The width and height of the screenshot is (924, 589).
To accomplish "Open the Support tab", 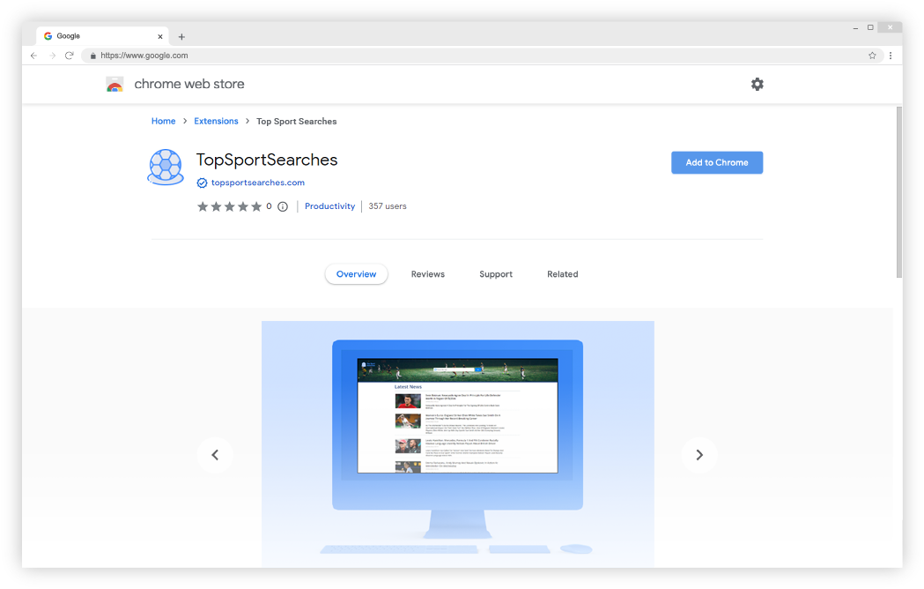I will point(496,274).
